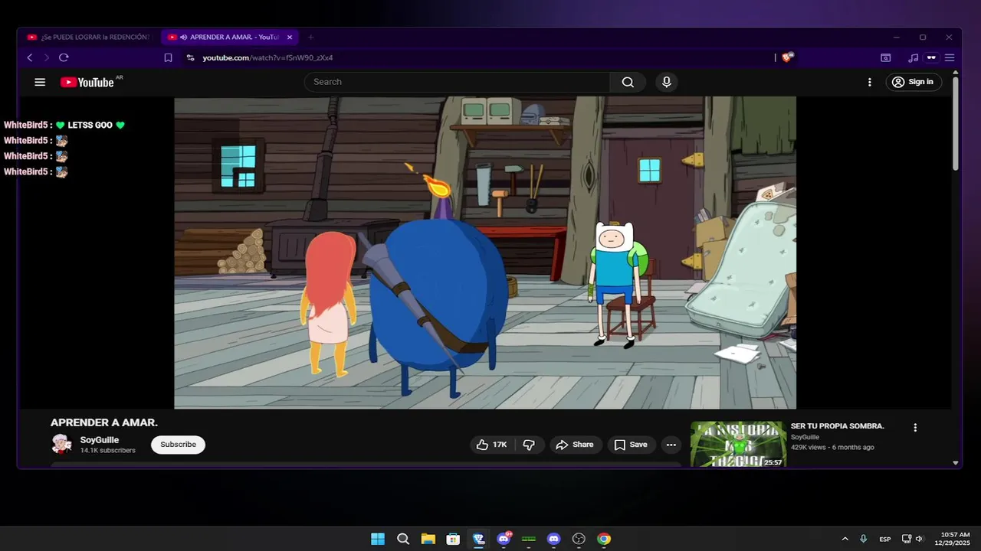Open options menu for 'SER TU PROPIA SOMBRA'

point(915,428)
